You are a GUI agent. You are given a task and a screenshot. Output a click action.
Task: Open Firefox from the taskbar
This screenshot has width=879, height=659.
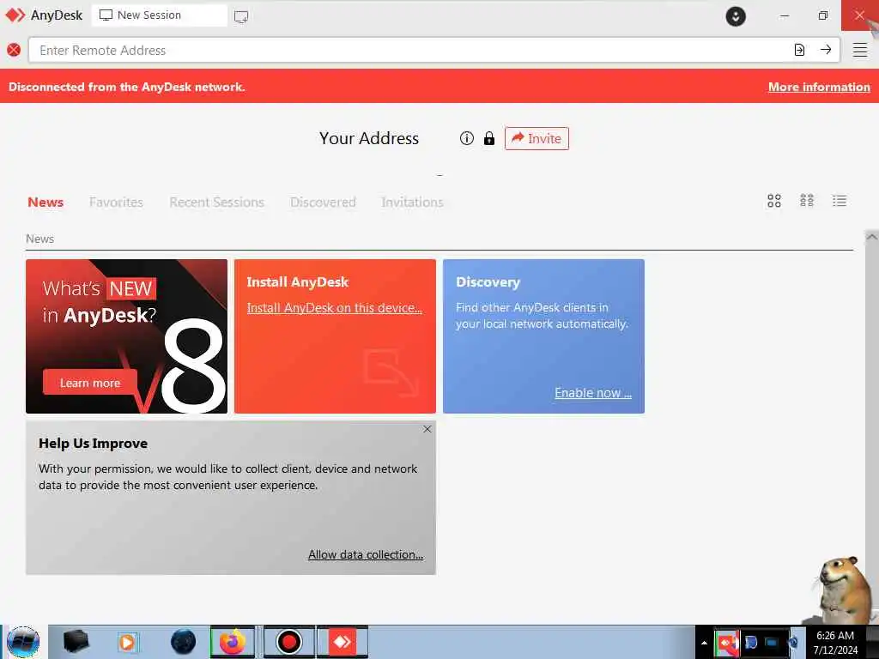click(232, 642)
